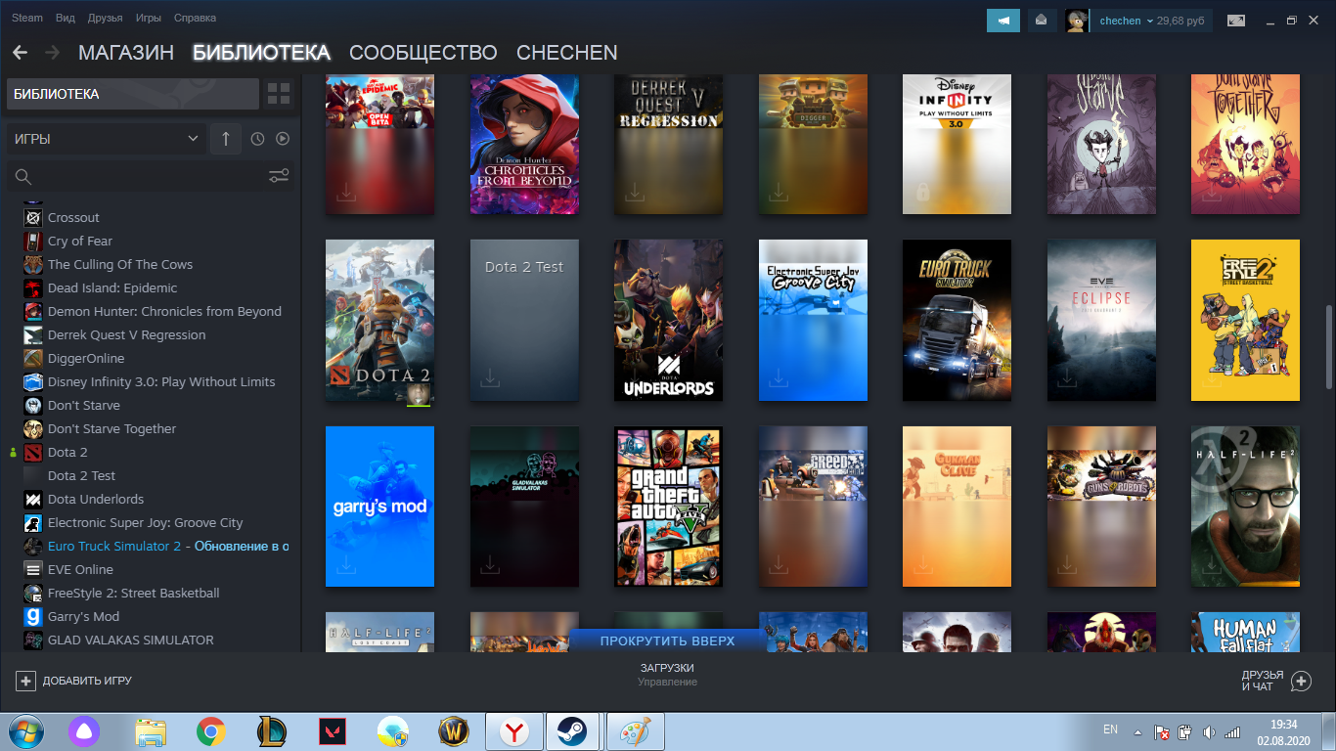Open the Справка menu

[195, 19]
